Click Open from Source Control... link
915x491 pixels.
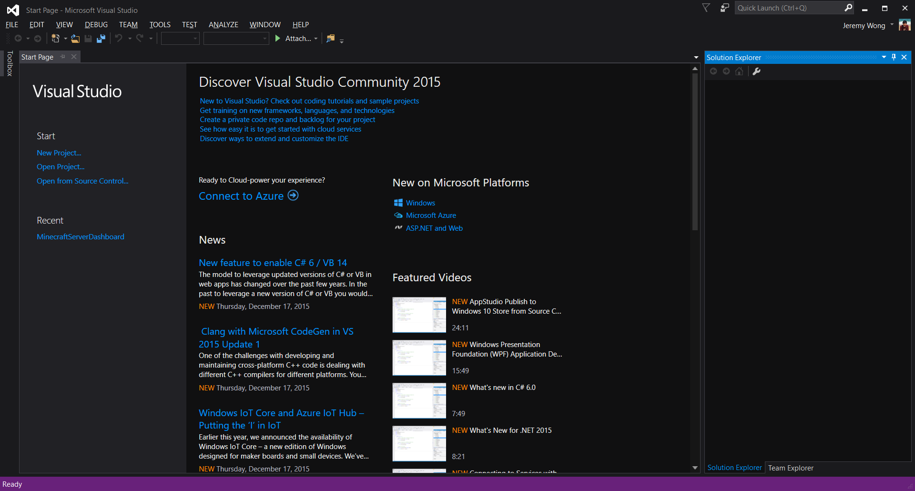pos(82,181)
